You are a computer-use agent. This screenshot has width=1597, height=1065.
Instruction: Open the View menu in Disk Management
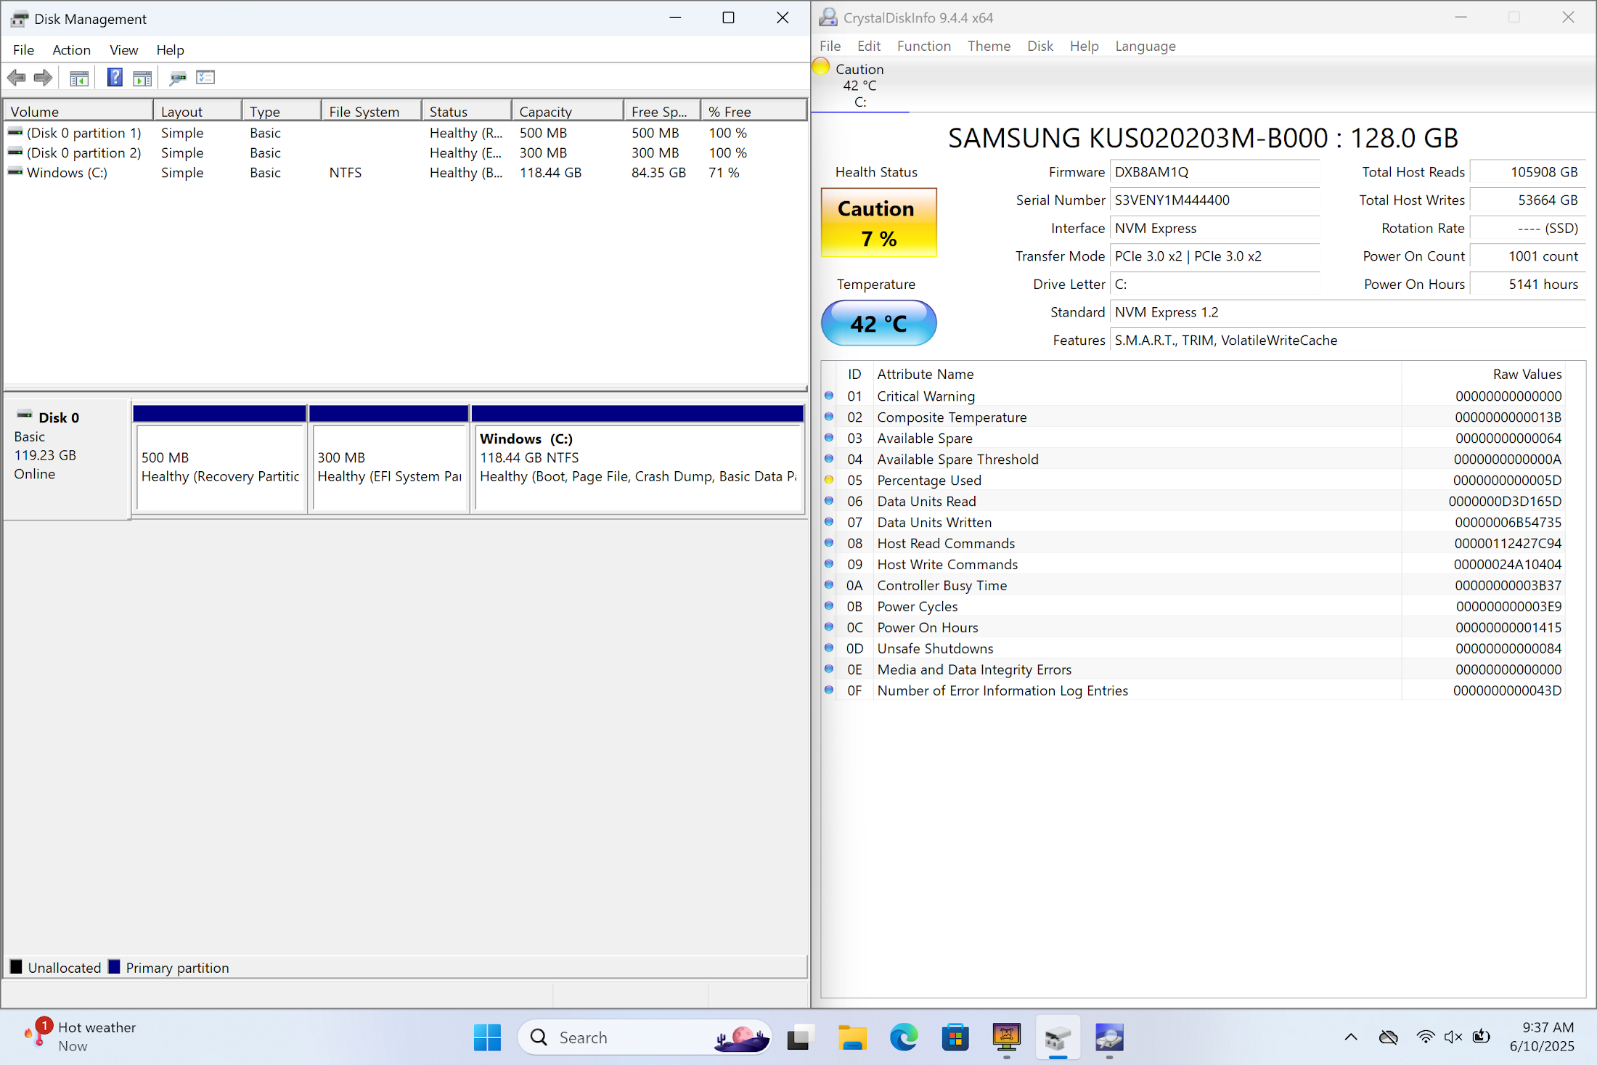pyautogui.click(x=123, y=49)
